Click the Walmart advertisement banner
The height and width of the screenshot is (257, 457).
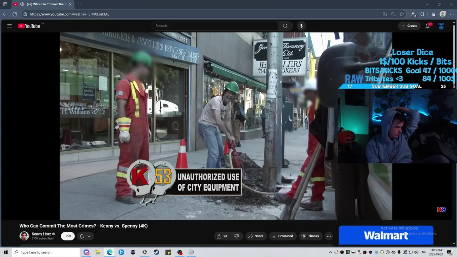coord(386,235)
